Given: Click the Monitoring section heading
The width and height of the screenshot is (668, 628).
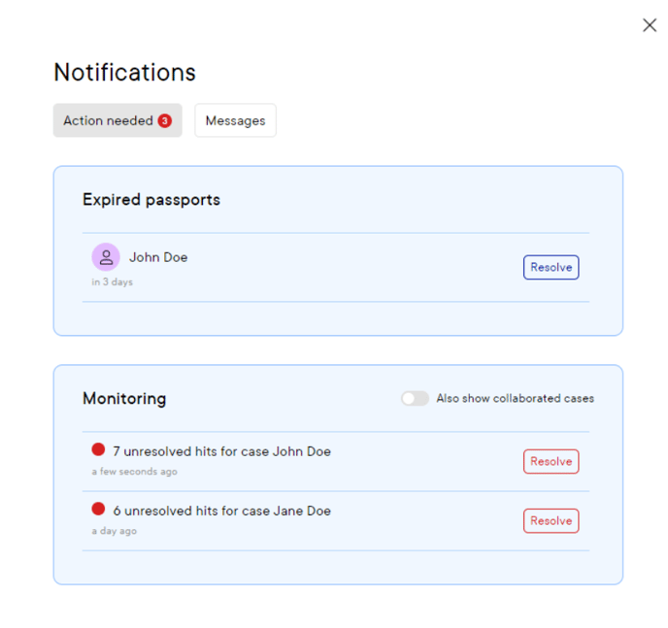Looking at the screenshot, I should click(x=124, y=399).
